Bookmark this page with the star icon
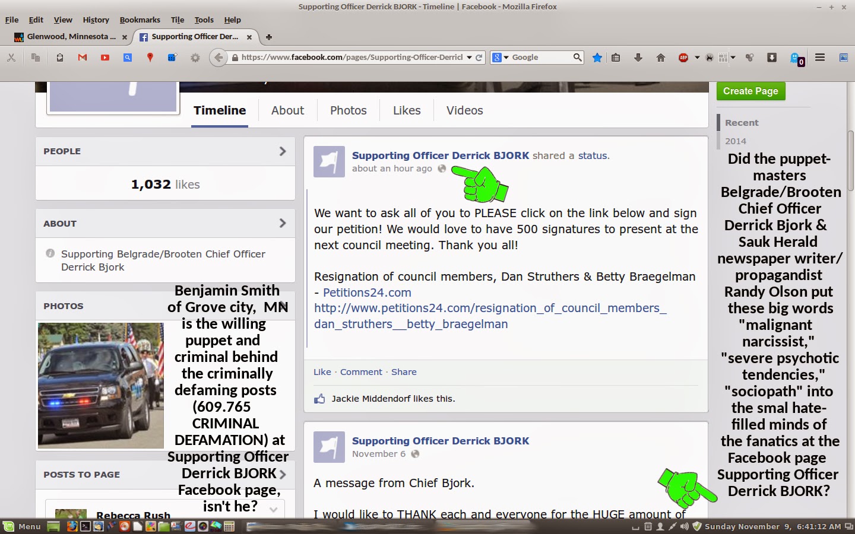The width and height of the screenshot is (855, 534). [x=597, y=58]
